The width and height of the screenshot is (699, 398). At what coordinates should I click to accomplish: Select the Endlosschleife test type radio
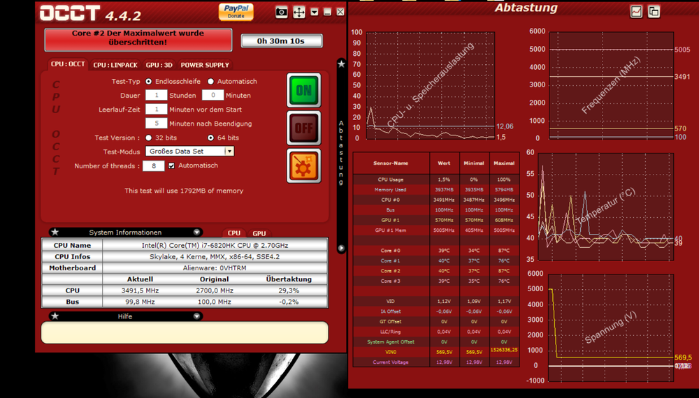pyautogui.click(x=149, y=82)
